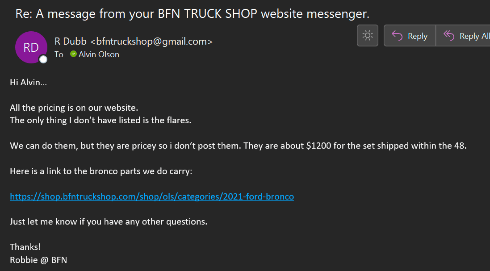Click the double-arrow Reply All icon
Viewport: 490px width, 271px height.
click(449, 36)
